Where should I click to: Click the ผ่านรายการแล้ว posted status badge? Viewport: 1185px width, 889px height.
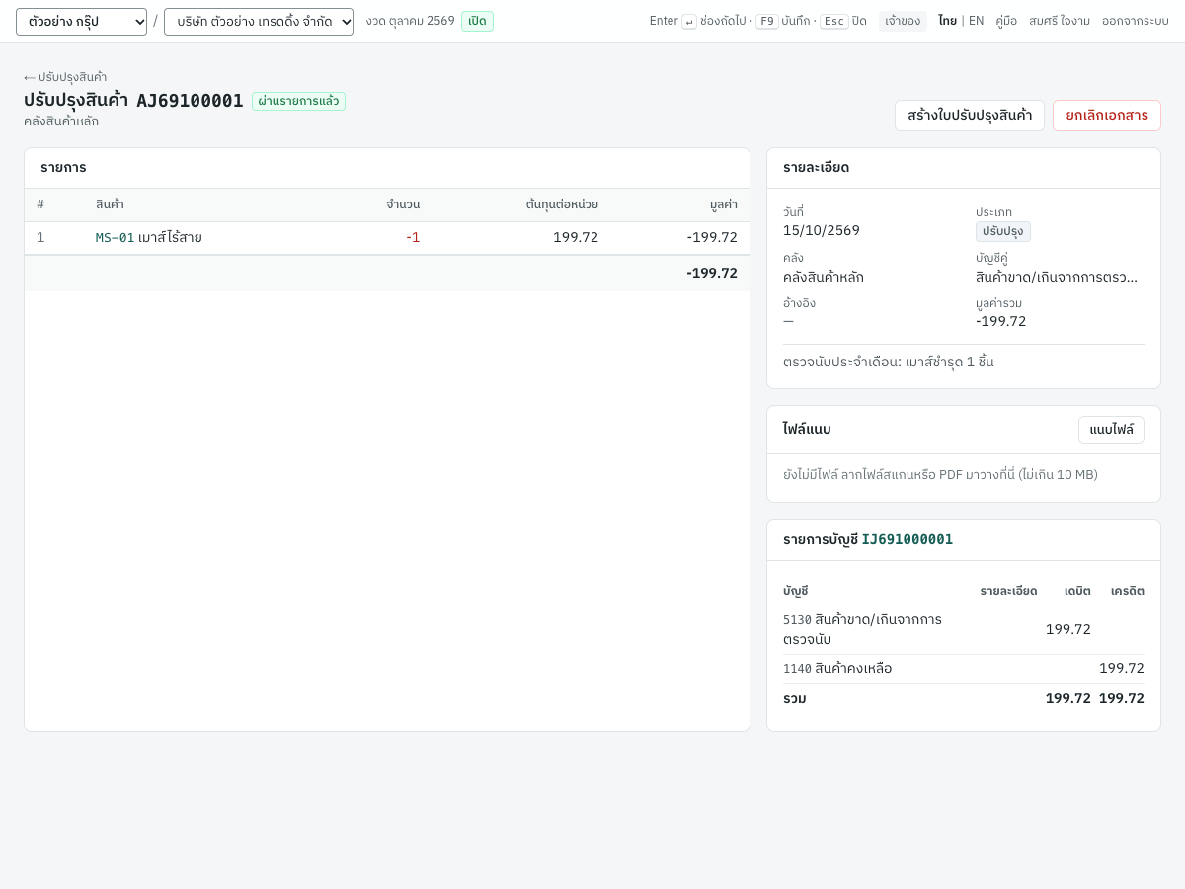298,101
